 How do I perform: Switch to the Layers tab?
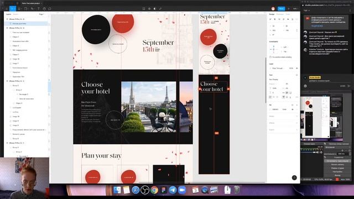(9, 14)
